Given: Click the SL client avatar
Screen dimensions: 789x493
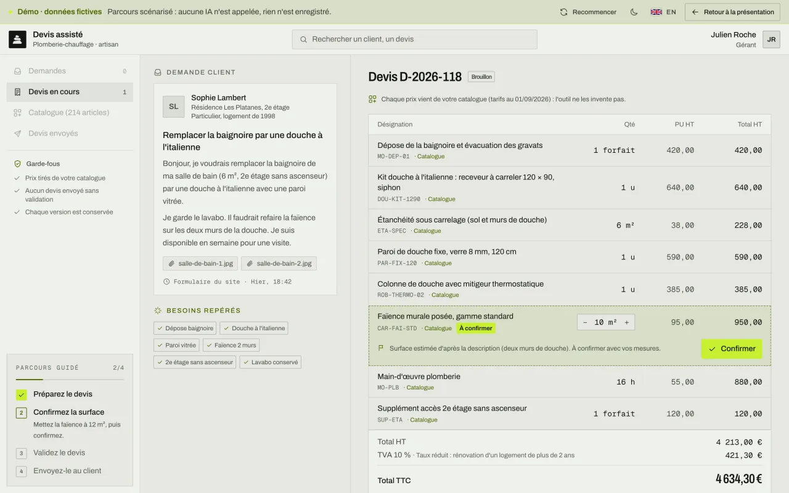Looking at the screenshot, I should (174, 107).
